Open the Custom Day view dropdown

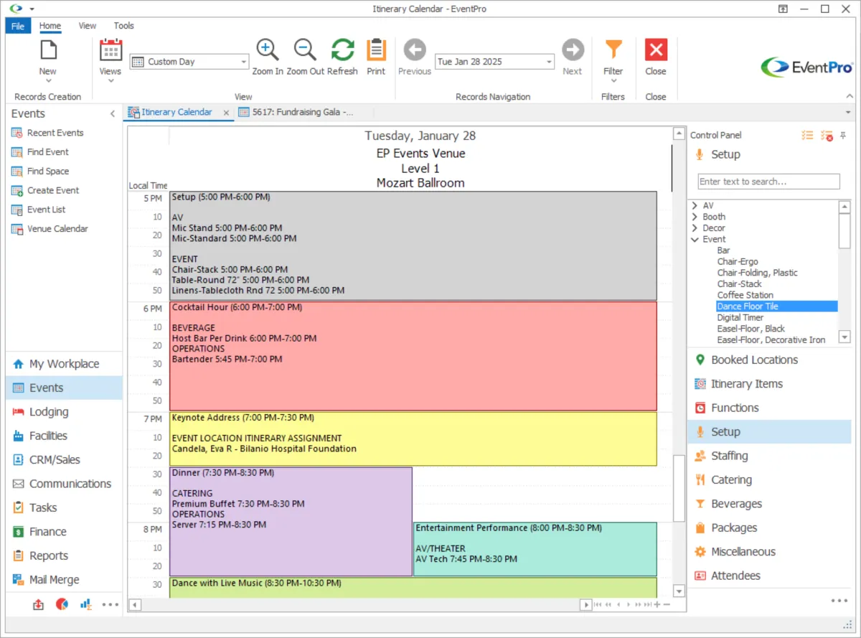click(243, 62)
